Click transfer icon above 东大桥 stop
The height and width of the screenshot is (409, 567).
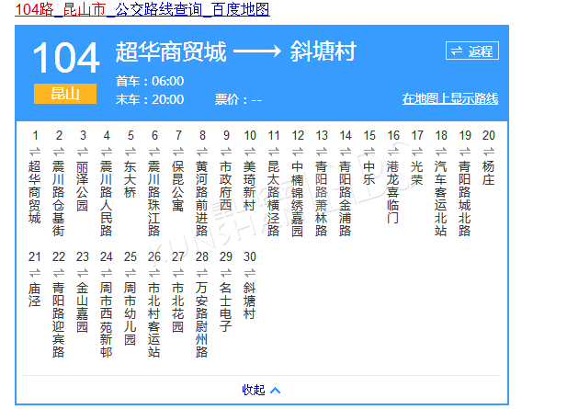click(130, 151)
